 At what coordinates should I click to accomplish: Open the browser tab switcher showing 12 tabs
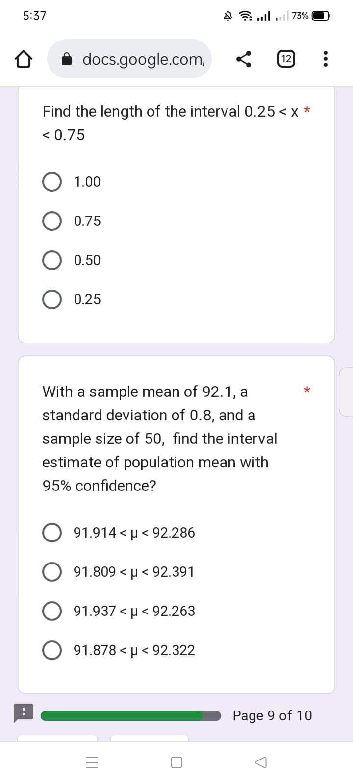[286, 59]
